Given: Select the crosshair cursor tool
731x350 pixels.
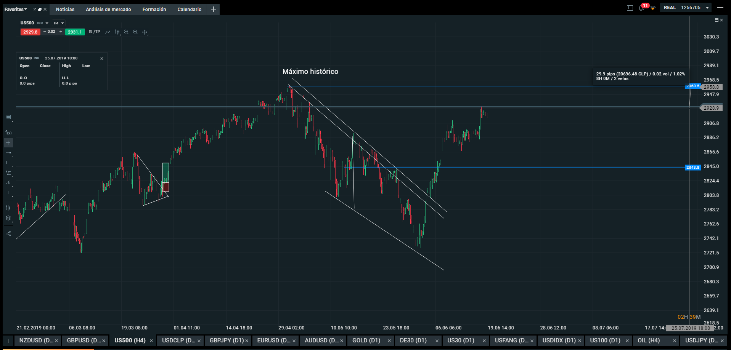Looking at the screenshot, I should pyautogui.click(x=8, y=142).
